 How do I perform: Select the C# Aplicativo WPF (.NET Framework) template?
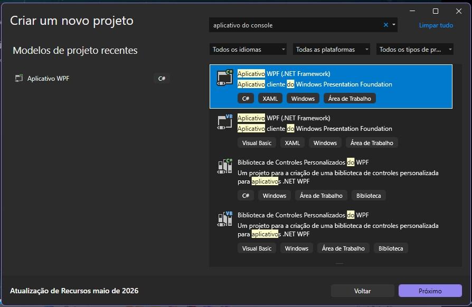point(331,87)
